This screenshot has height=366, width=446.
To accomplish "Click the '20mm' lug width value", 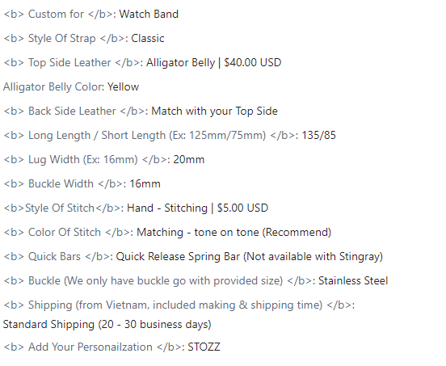I will pos(189,159).
